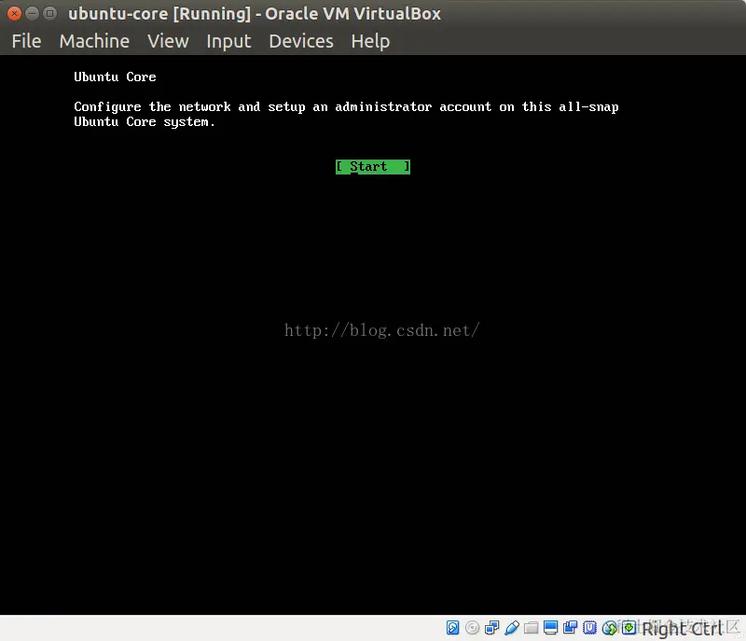
Task: Click the USB devices status icon
Action: click(511, 628)
